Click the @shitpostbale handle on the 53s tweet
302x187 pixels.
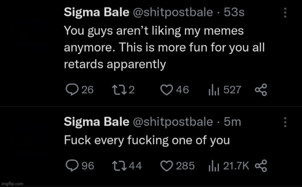173,13
